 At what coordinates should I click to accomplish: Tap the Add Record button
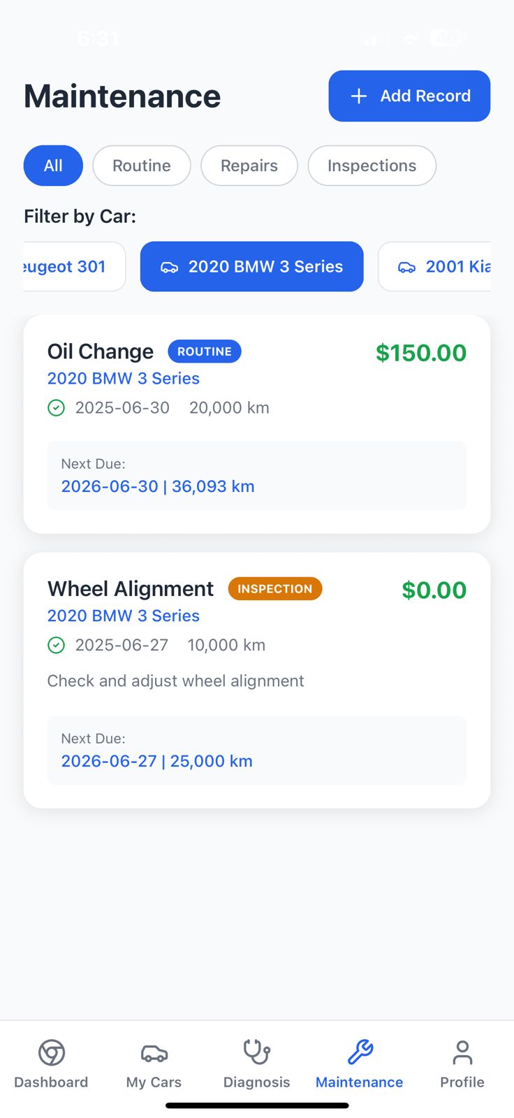click(409, 96)
